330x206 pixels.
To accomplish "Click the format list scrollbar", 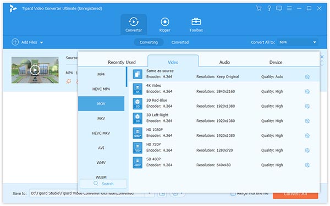I will pyautogui.click(x=127, y=77).
